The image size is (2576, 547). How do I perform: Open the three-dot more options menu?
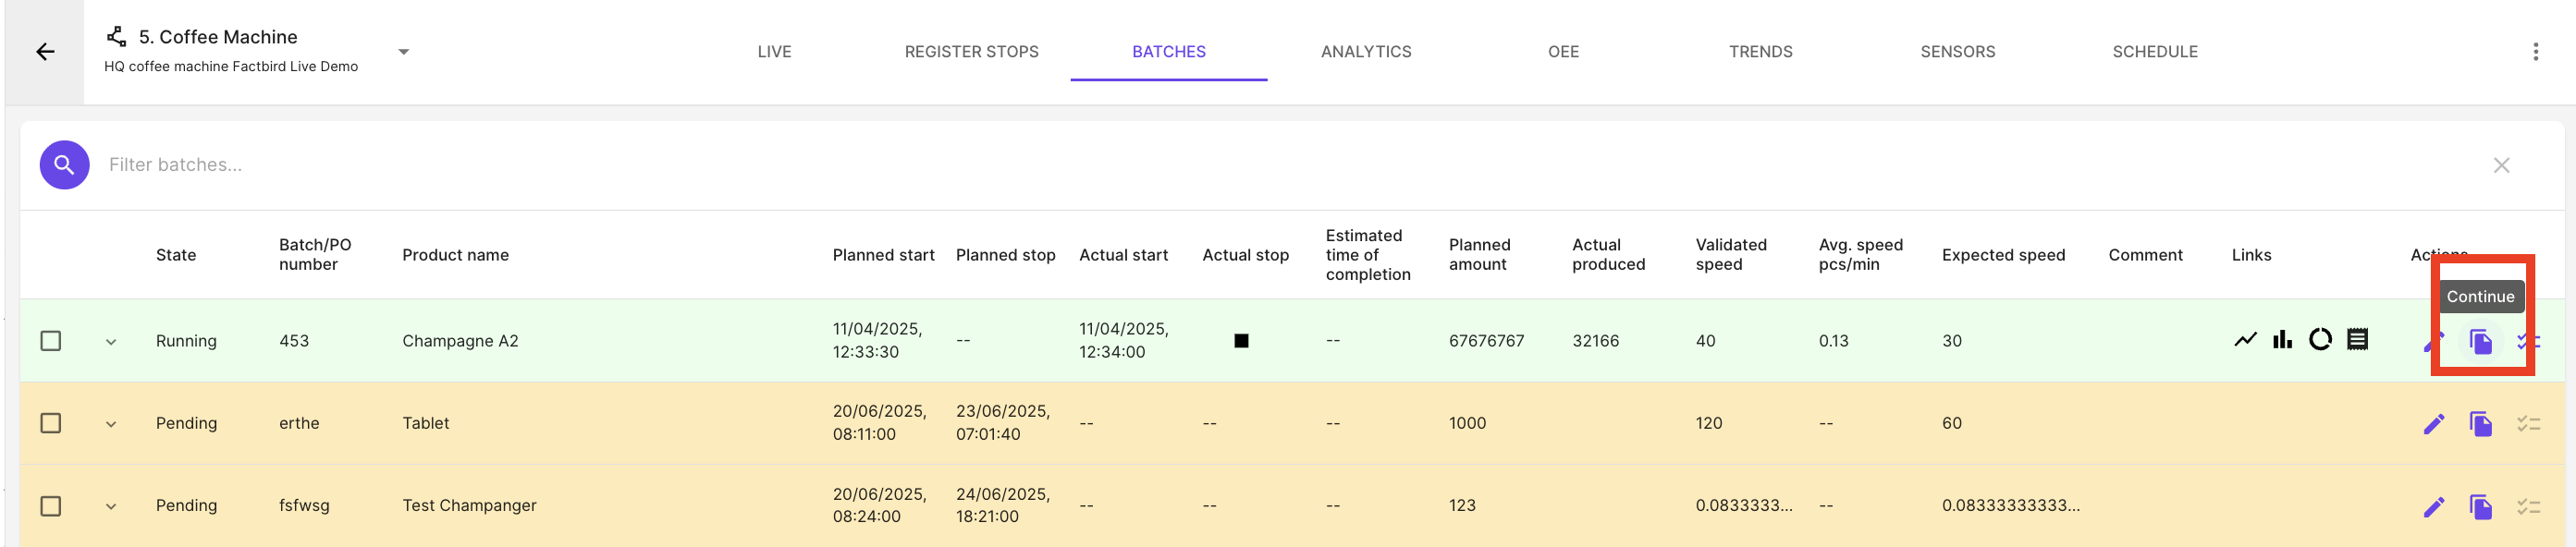tap(2535, 52)
